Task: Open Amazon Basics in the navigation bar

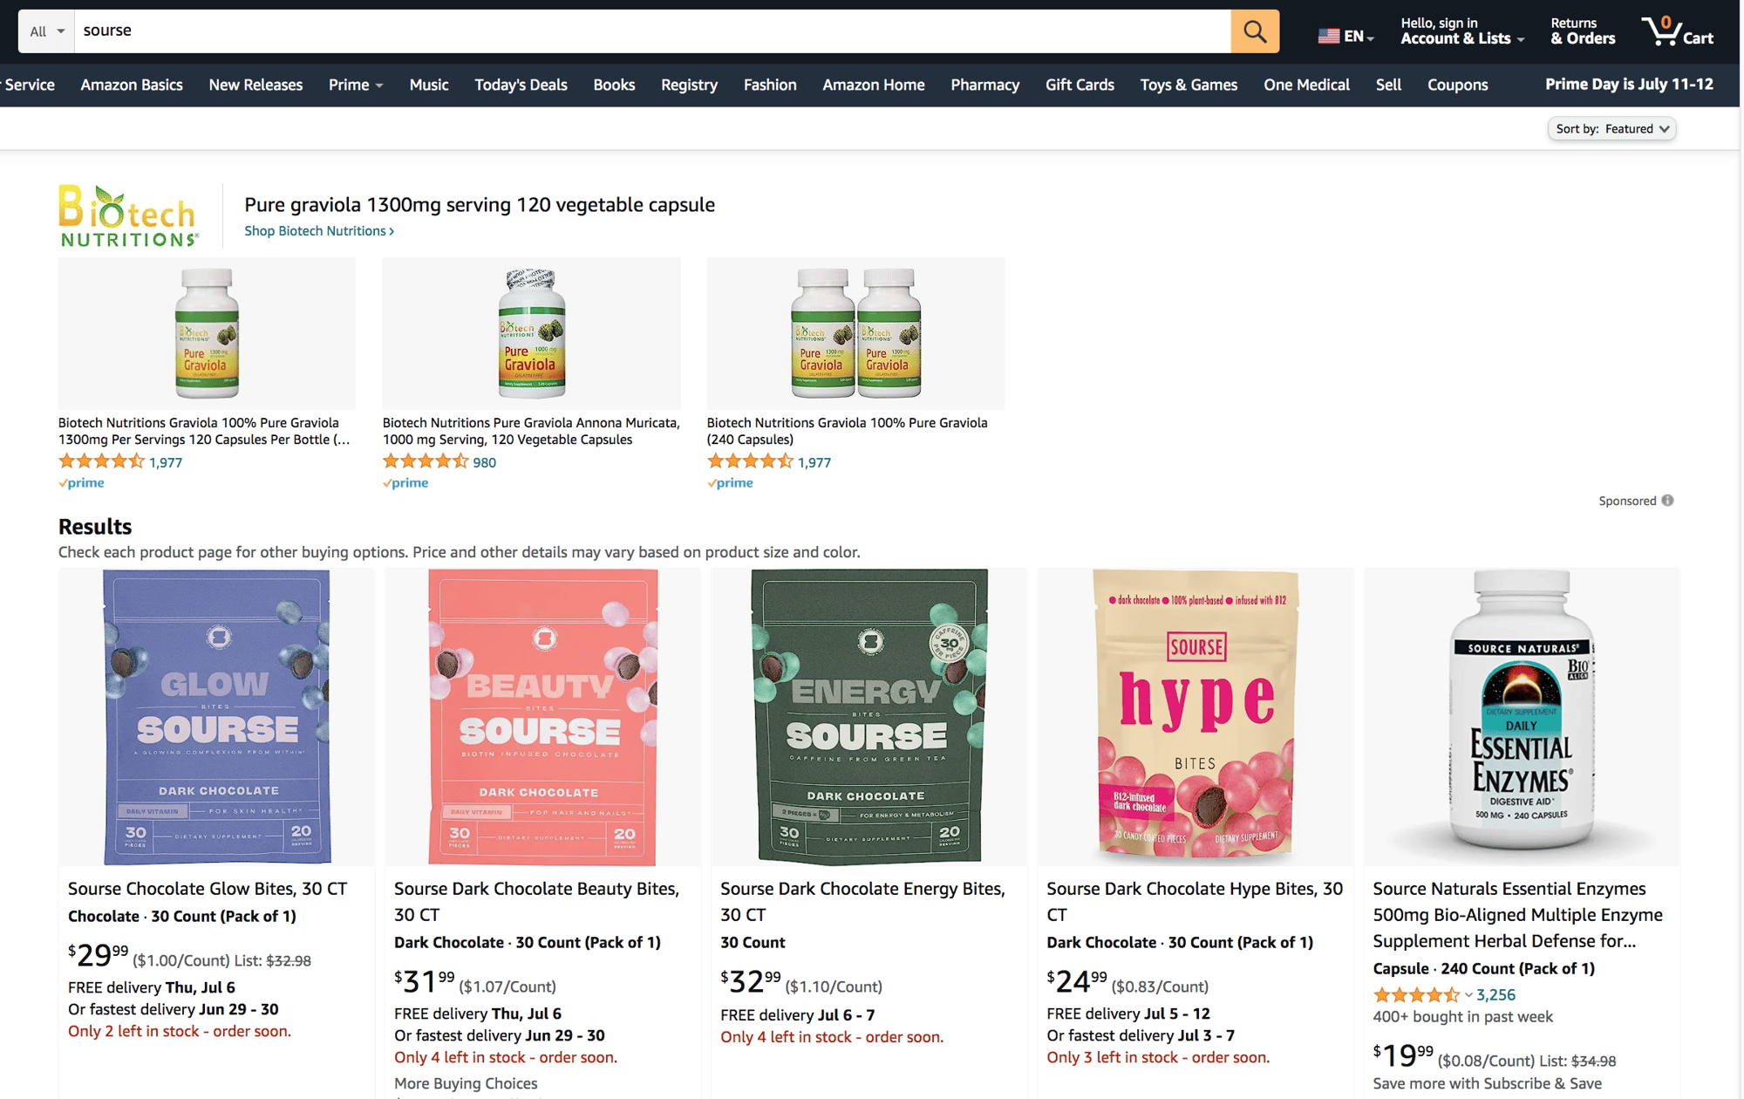Action: click(x=132, y=85)
